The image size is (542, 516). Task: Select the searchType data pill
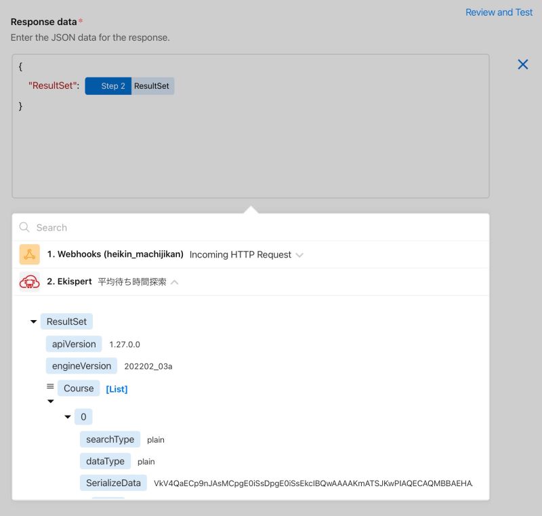110,439
